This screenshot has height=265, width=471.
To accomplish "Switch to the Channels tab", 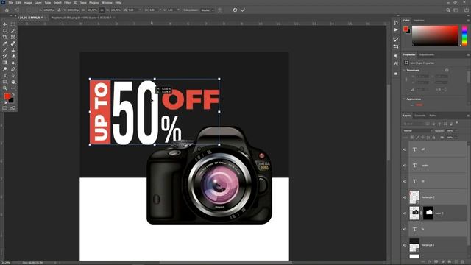I will pyautogui.click(x=420, y=116).
